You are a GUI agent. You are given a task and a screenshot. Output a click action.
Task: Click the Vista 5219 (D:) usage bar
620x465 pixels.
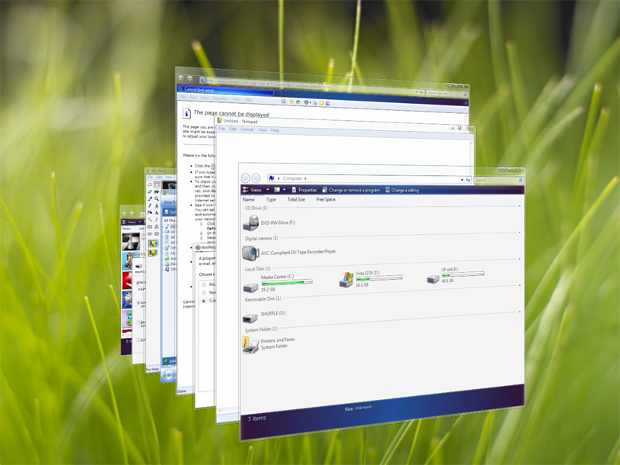point(380,278)
